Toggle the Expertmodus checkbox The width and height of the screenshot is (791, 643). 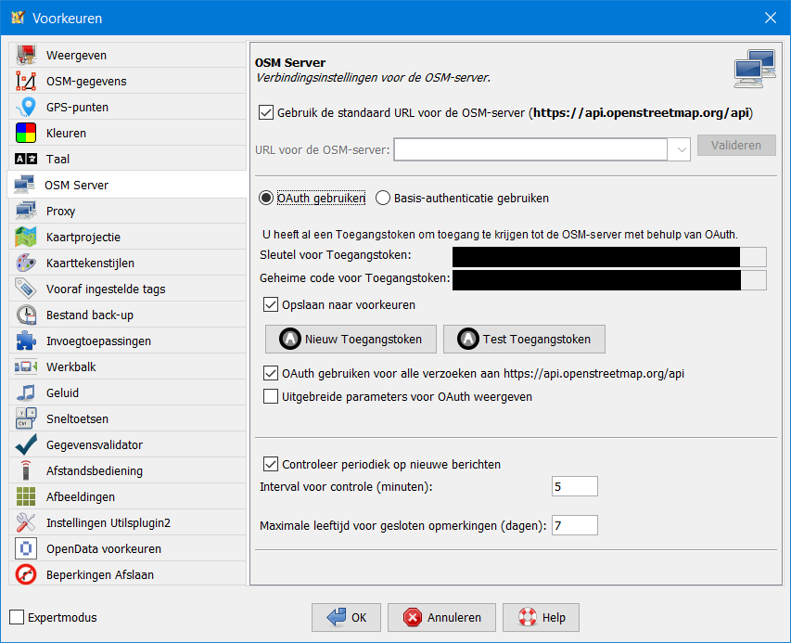click(x=17, y=617)
